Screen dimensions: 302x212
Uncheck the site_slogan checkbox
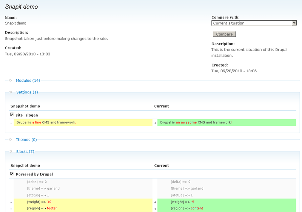point(12,114)
